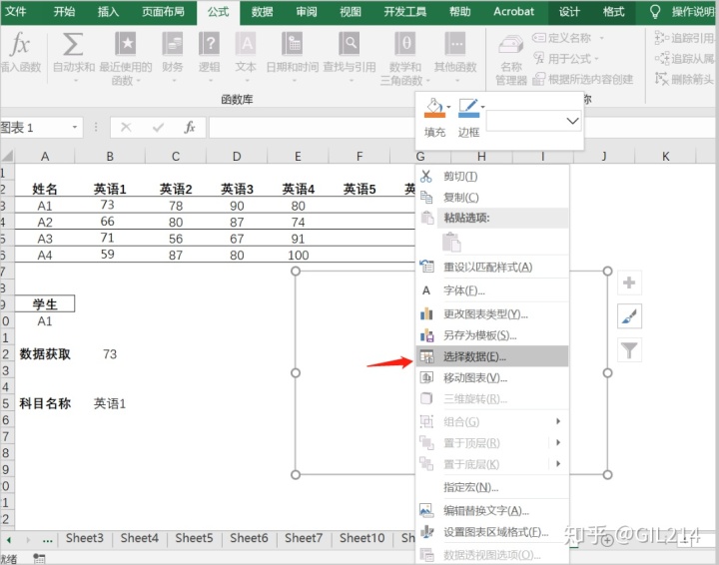Click the chart Outline border pen icon
Screen dimensions: 719x565
(x=468, y=108)
